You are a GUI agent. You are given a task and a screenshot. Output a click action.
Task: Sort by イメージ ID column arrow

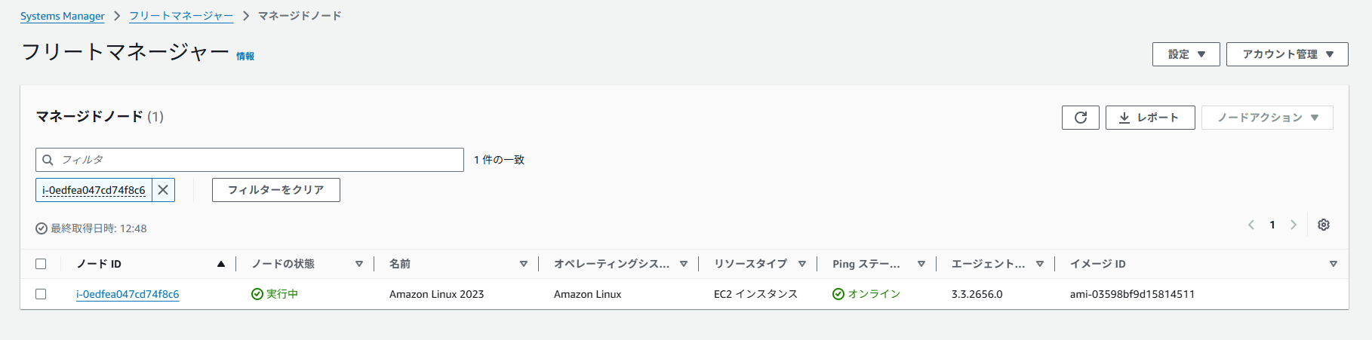click(1334, 264)
